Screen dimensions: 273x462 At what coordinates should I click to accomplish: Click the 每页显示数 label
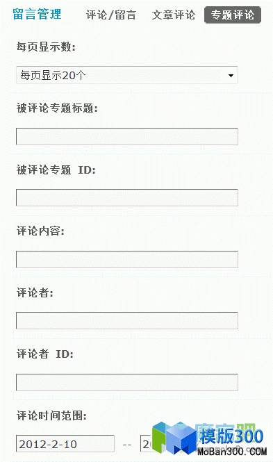coord(46,47)
